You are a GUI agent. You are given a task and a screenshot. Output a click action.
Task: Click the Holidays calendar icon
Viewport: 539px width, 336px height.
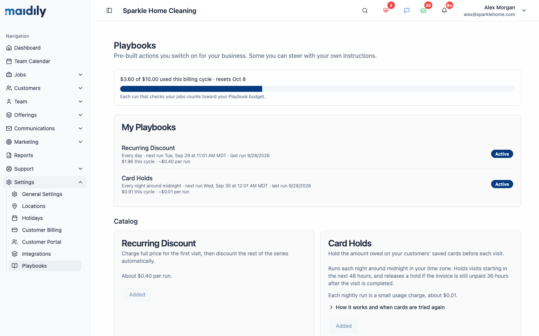point(15,218)
